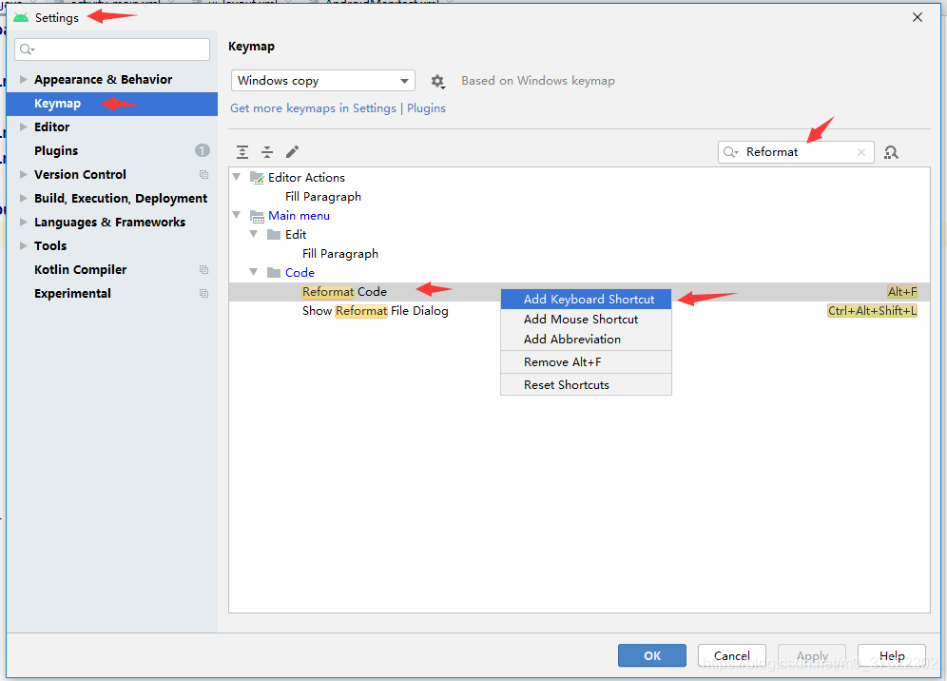Screen dimensions: 947x681
Task: Click the Alt+F shortcut badge for Reformat Code
Action: [901, 291]
